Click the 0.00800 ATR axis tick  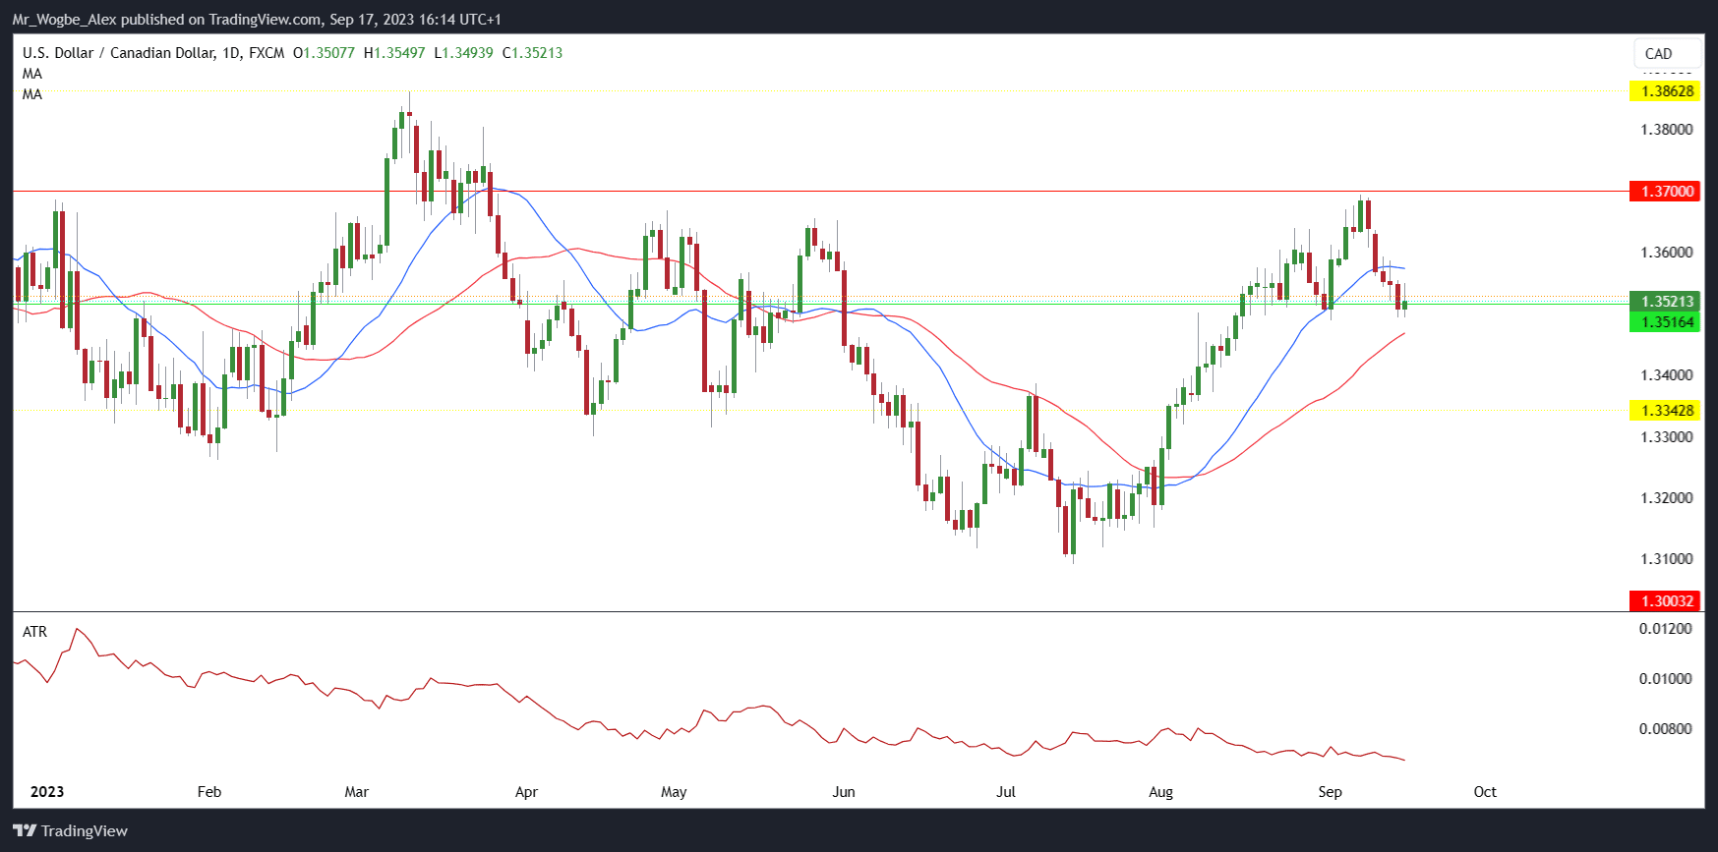(1666, 729)
